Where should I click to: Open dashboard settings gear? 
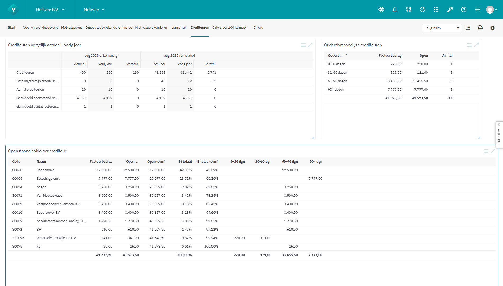492,28
